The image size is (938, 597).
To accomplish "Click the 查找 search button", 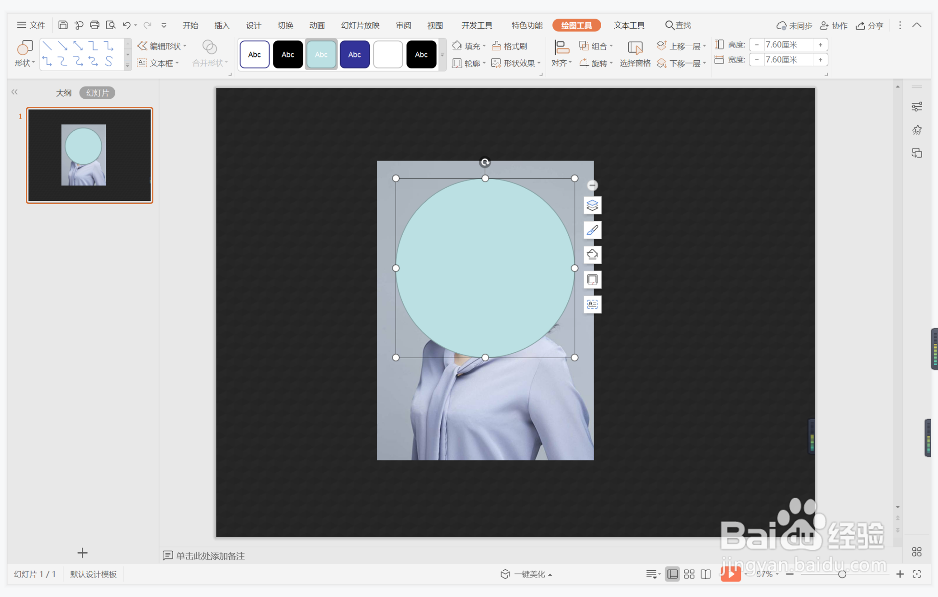I will point(678,25).
